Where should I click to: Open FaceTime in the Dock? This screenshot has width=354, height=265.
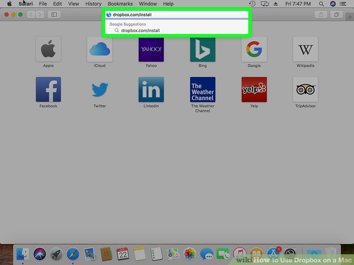pos(223,254)
